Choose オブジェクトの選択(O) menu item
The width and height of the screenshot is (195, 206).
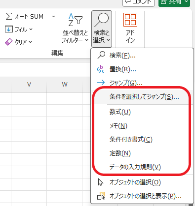pyautogui.click(x=142, y=182)
